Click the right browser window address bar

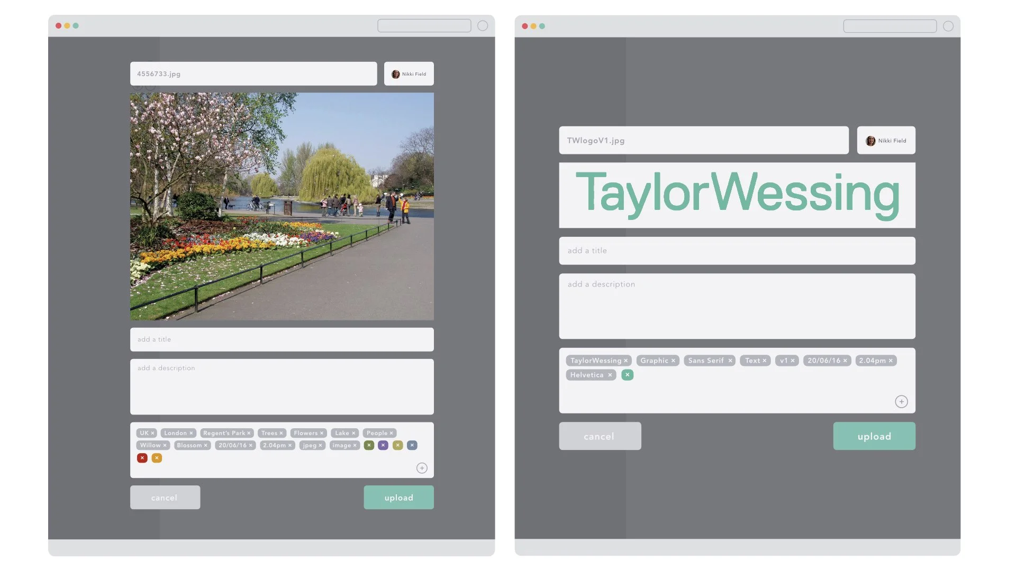[x=890, y=26]
